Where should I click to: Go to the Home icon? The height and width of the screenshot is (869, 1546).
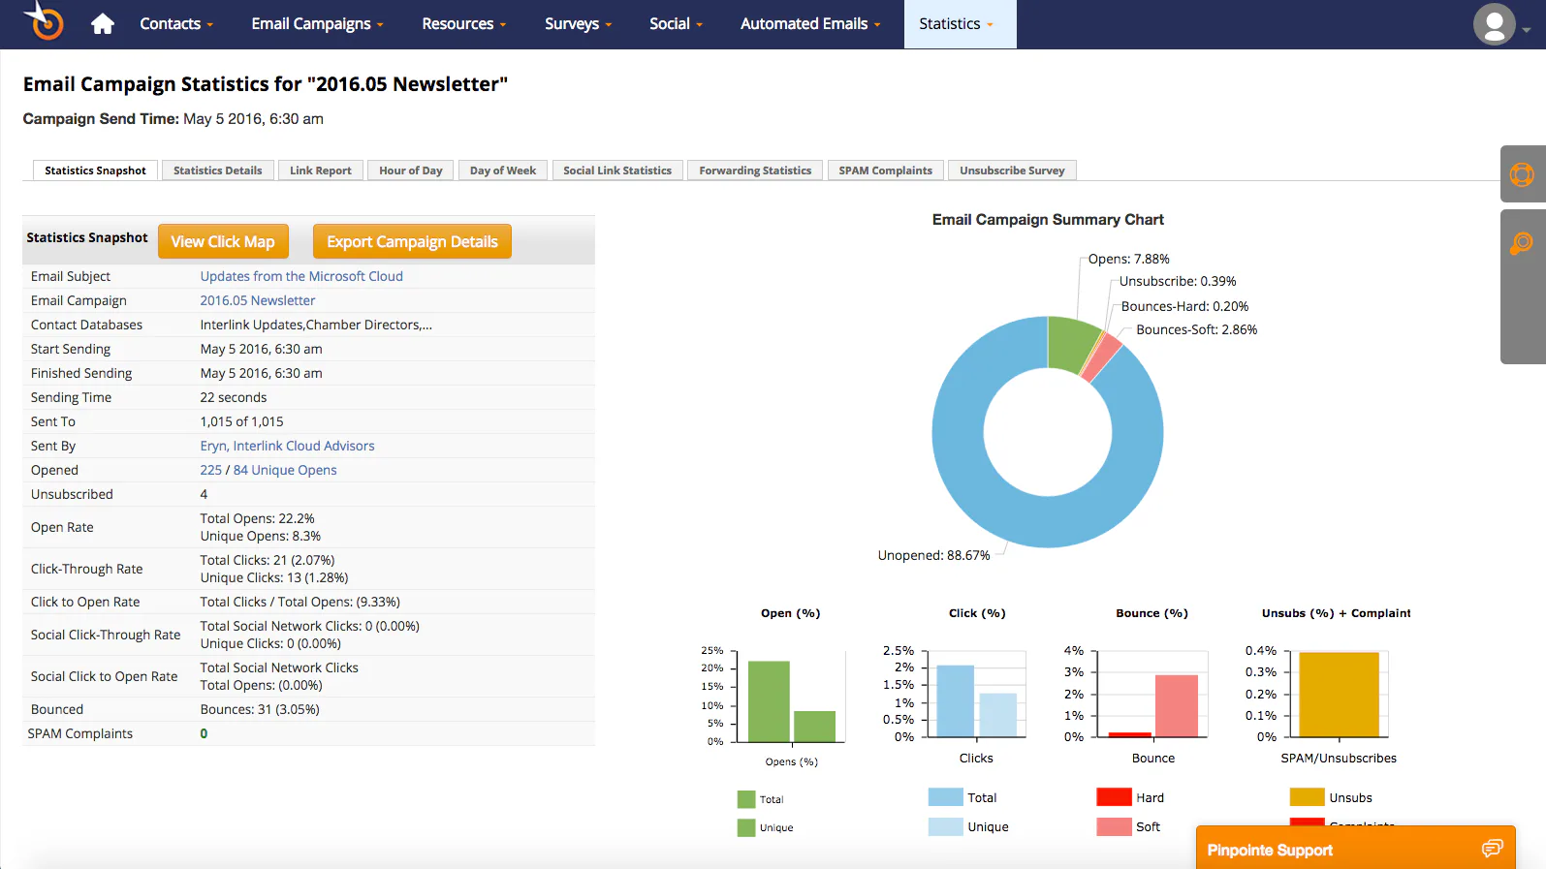[x=103, y=24]
